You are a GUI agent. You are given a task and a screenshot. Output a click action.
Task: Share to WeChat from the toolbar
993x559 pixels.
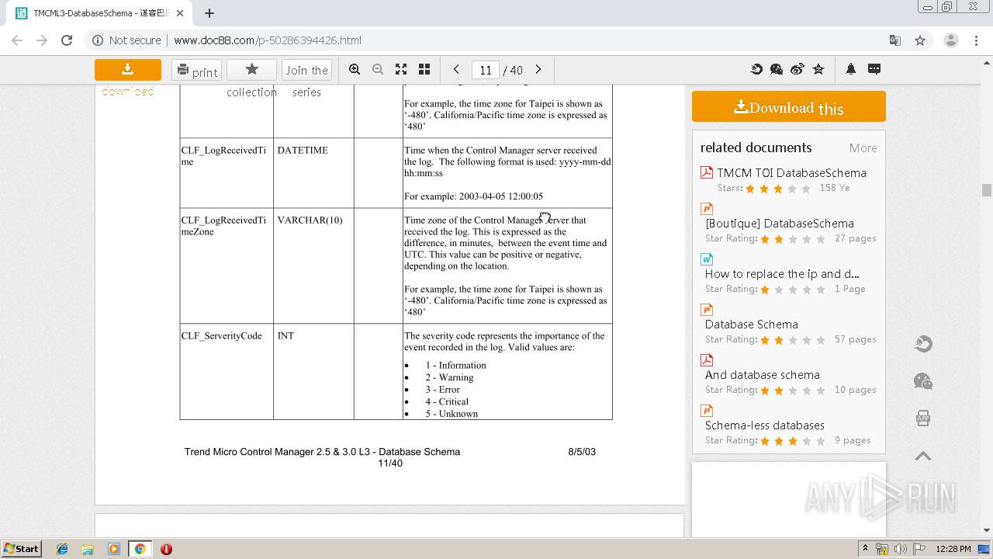[x=777, y=69]
